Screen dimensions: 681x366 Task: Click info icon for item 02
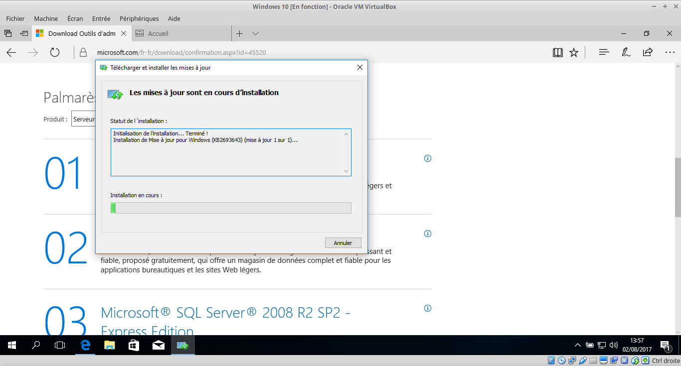(427, 234)
